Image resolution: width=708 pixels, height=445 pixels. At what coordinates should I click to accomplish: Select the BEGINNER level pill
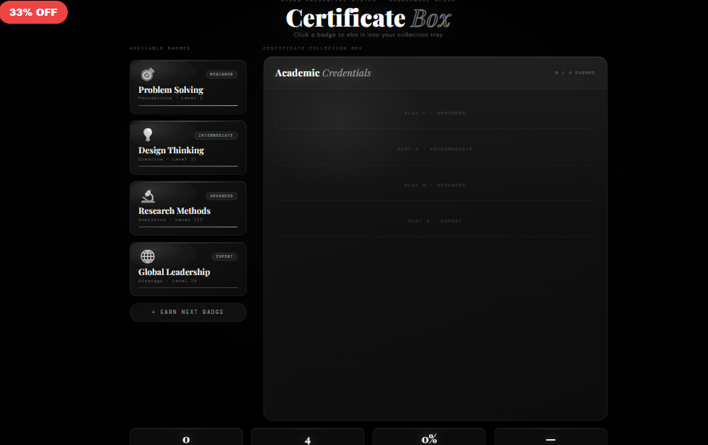click(221, 73)
